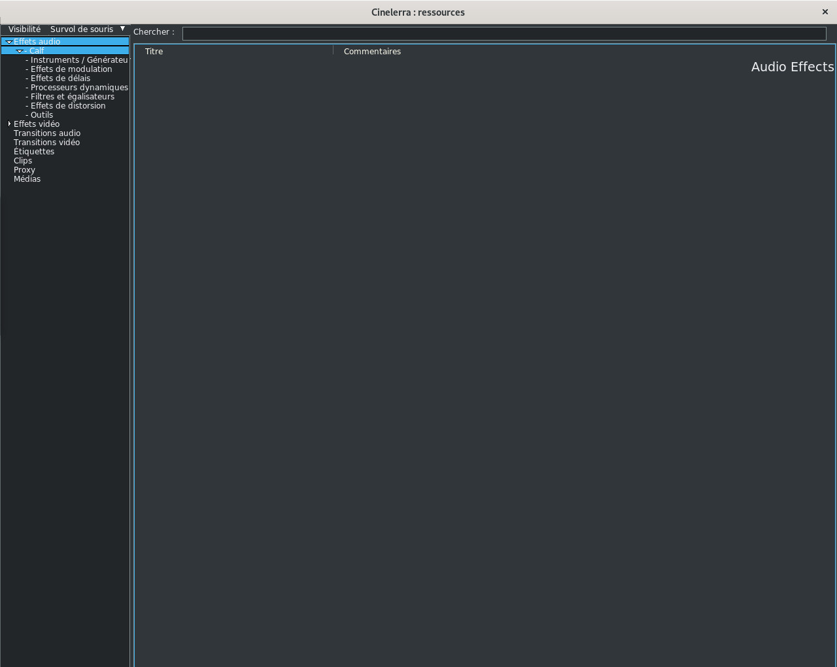
Task: Choose Processeurs dynamiques in tree
Action: (78, 88)
